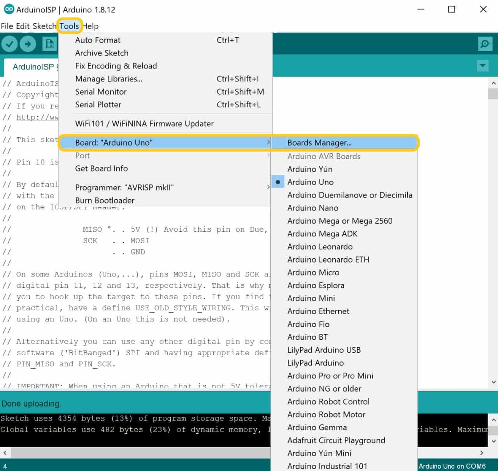Click the New sketch document icon

click(49, 44)
